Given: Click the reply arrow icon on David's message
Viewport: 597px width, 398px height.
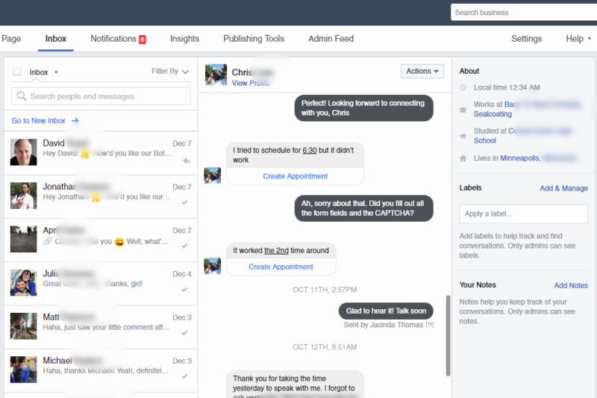Looking at the screenshot, I should coord(186,161).
